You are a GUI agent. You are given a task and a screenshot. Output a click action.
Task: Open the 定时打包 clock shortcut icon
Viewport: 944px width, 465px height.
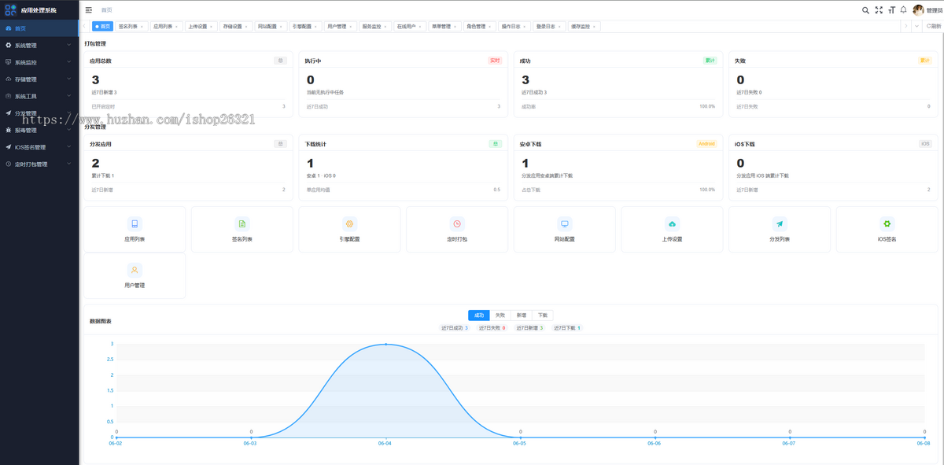(457, 223)
